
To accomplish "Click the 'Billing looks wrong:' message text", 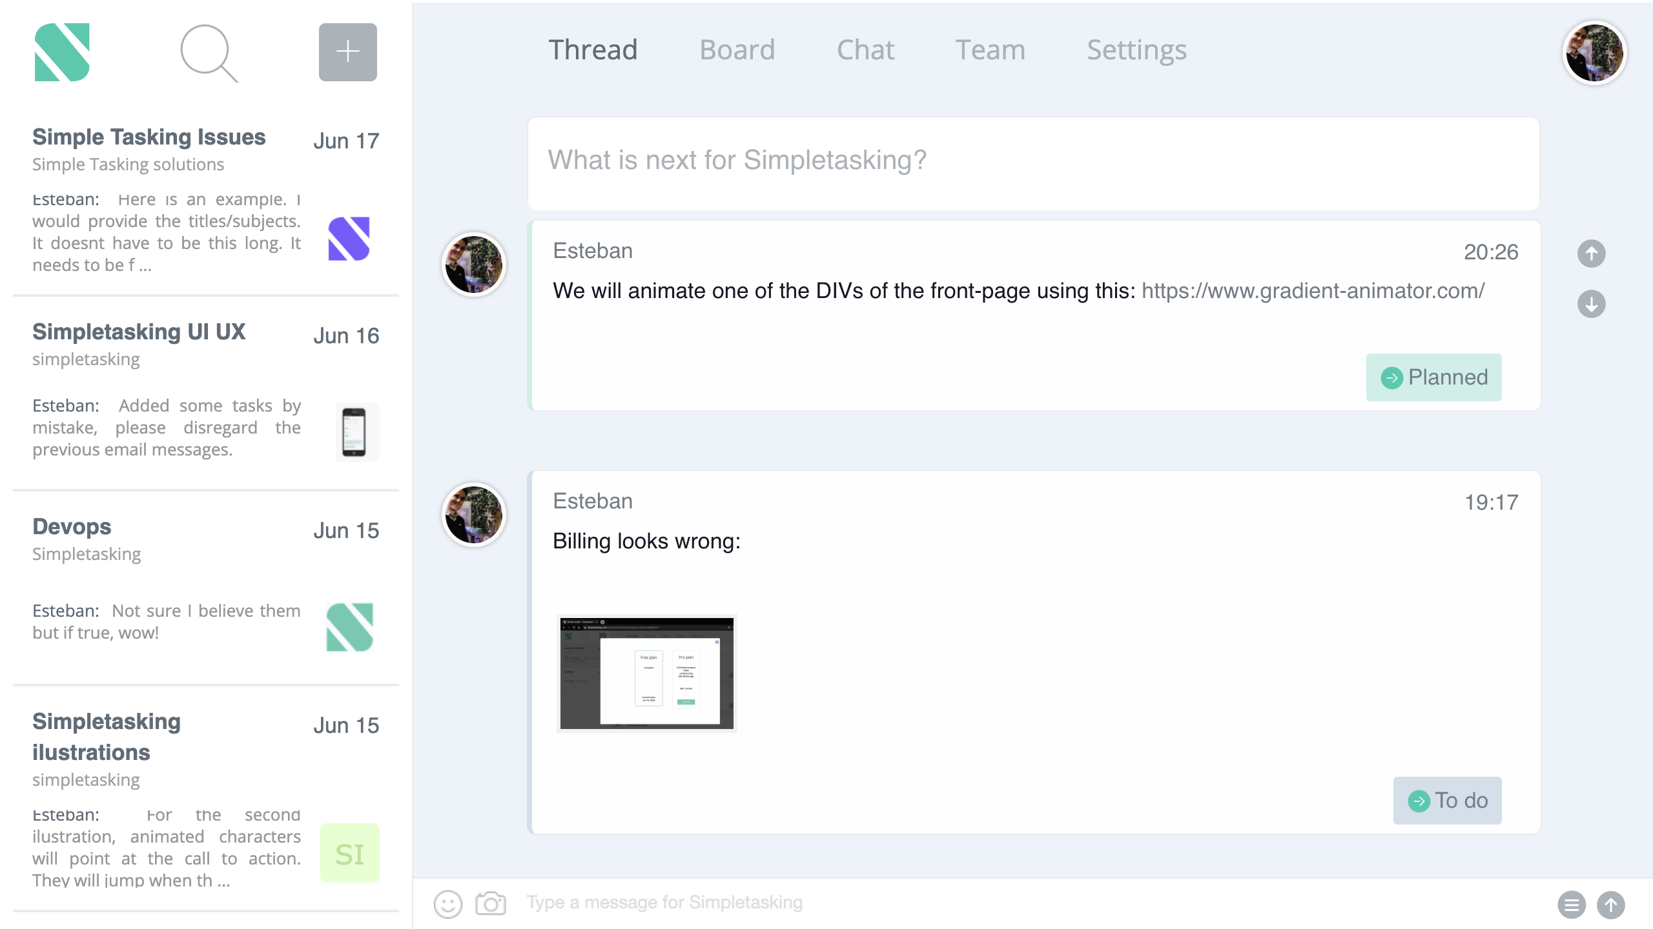I will click(x=646, y=541).
